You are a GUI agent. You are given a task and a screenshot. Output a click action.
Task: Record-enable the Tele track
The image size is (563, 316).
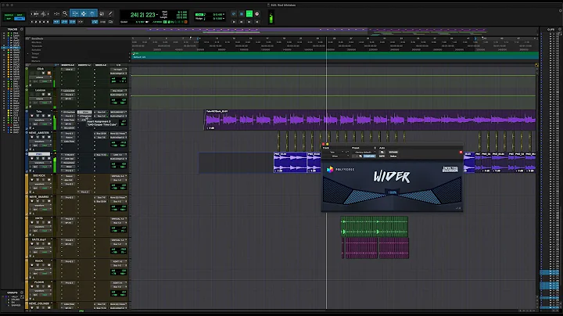click(x=31, y=116)
